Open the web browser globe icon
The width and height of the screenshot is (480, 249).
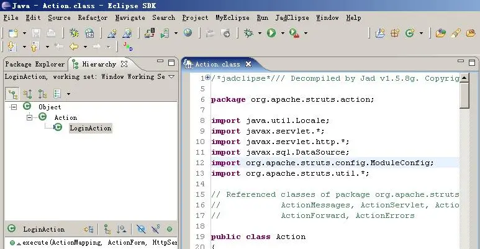pos(188,32)
